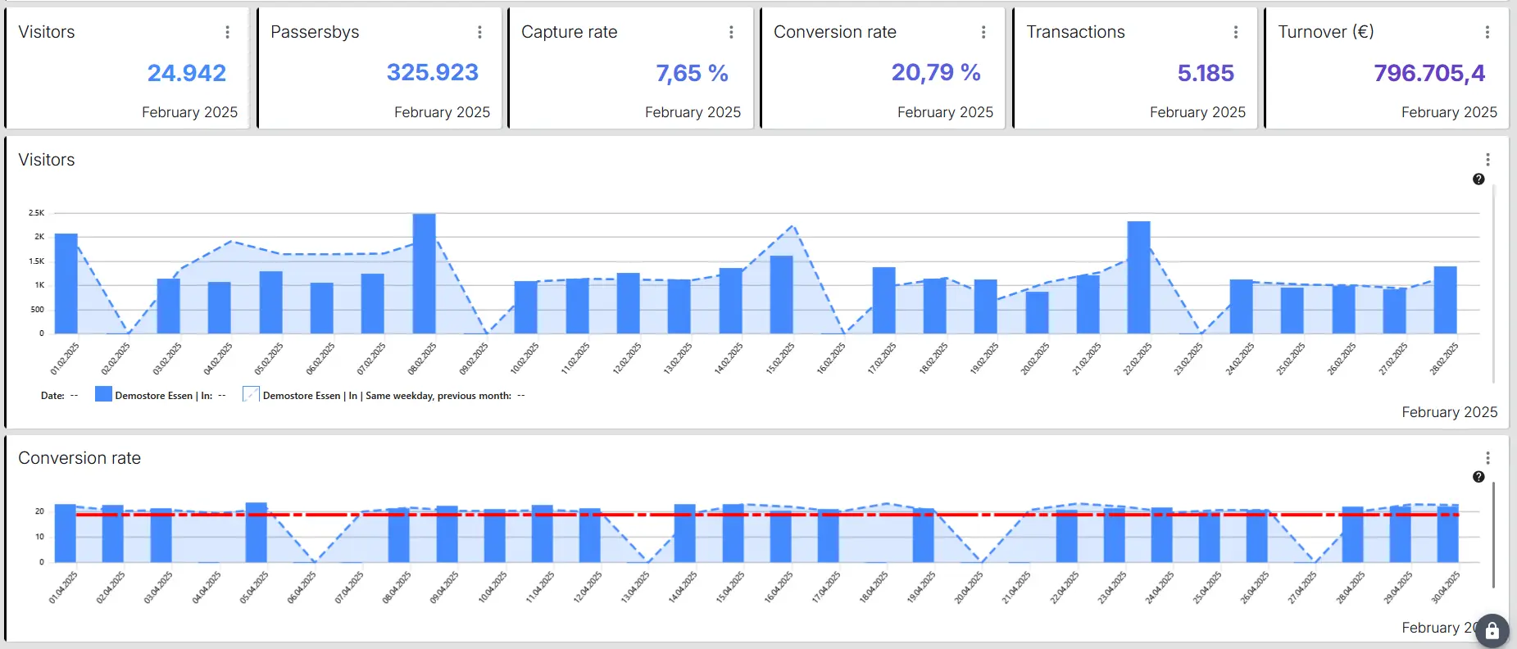
Task: Expand the Conversion rate chart three-dot menu
Action: pos(1487,458)
